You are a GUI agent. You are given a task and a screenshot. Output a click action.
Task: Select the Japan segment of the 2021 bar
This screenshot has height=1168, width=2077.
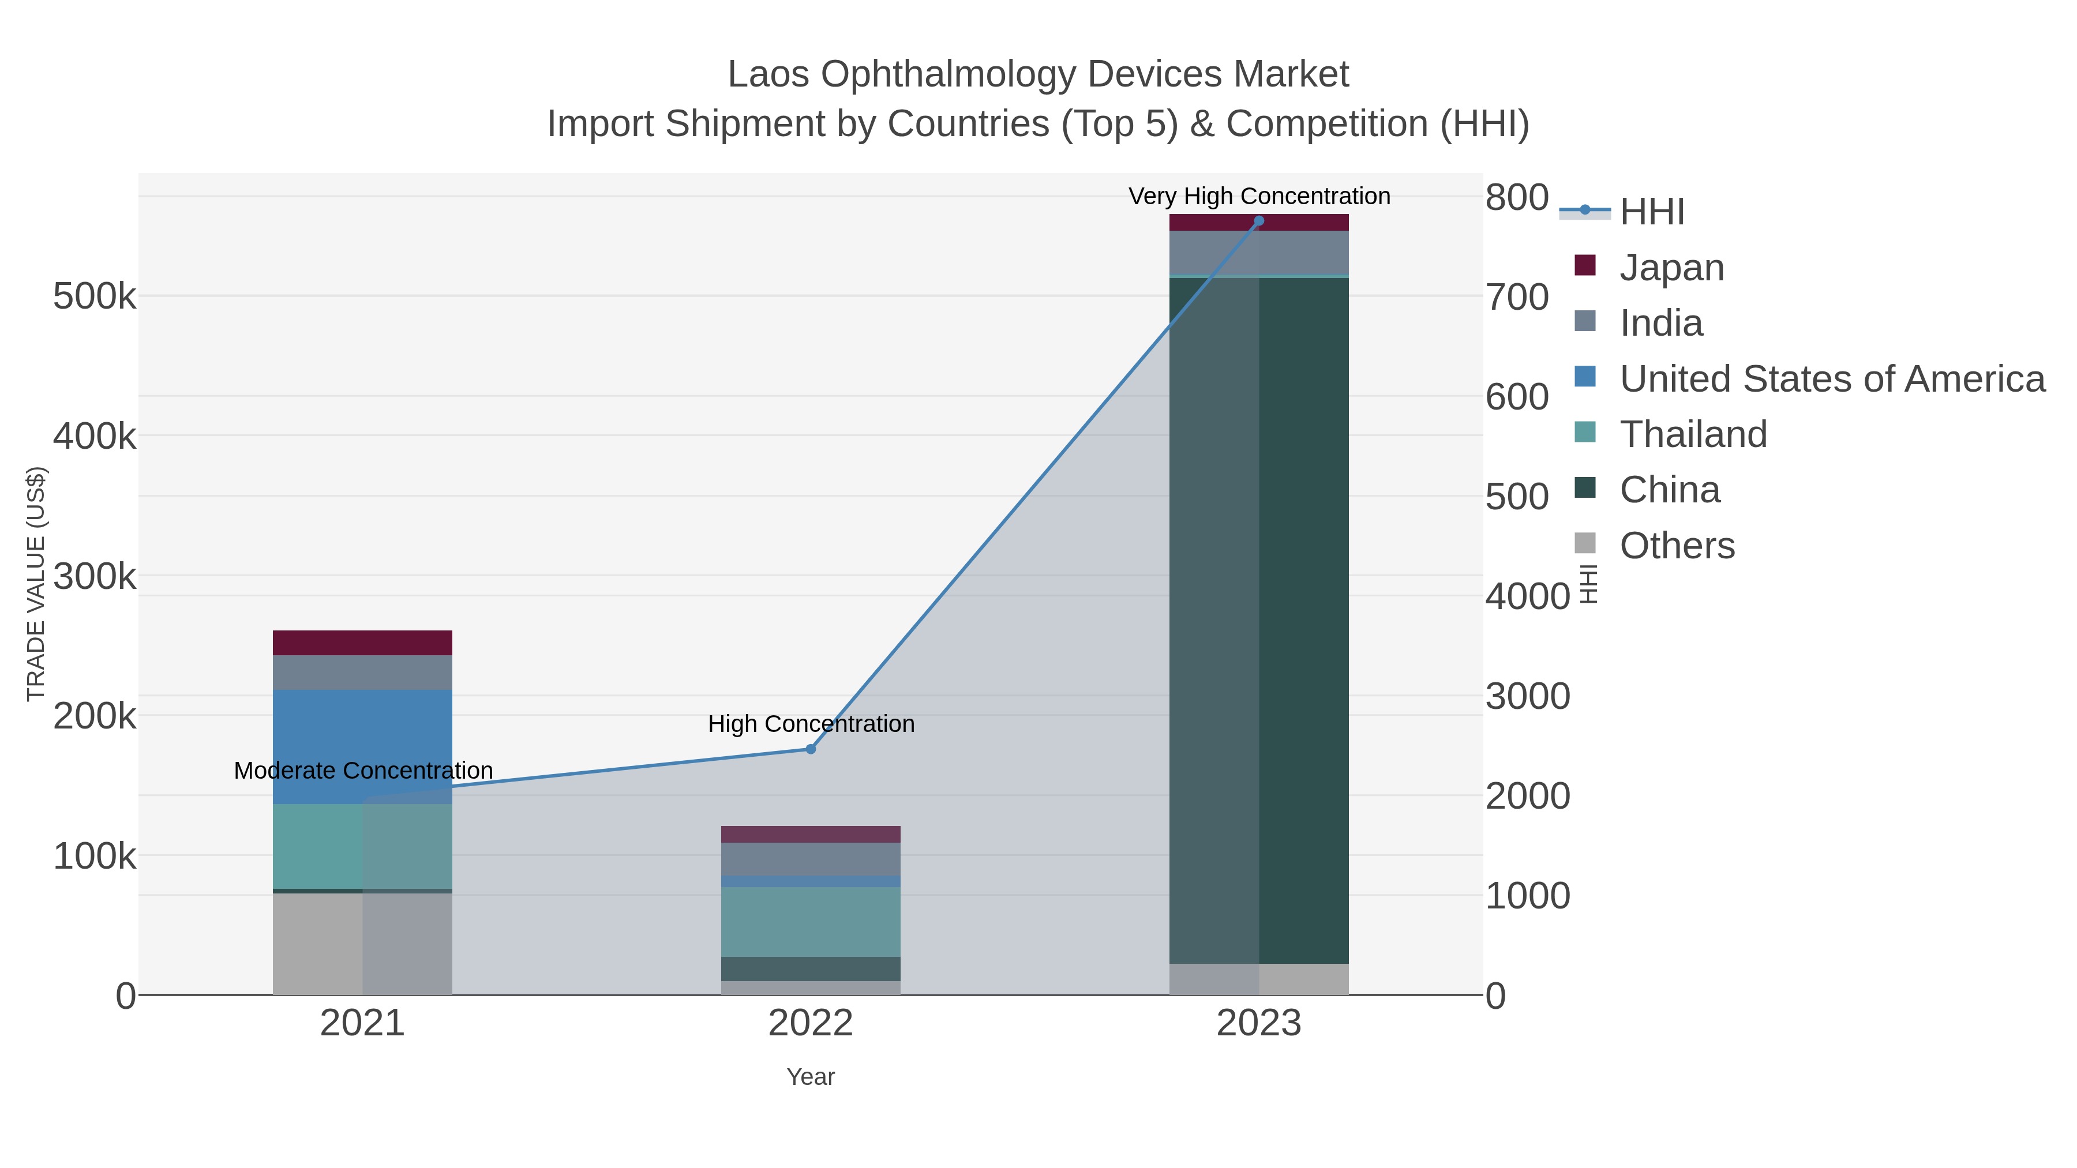362,643
